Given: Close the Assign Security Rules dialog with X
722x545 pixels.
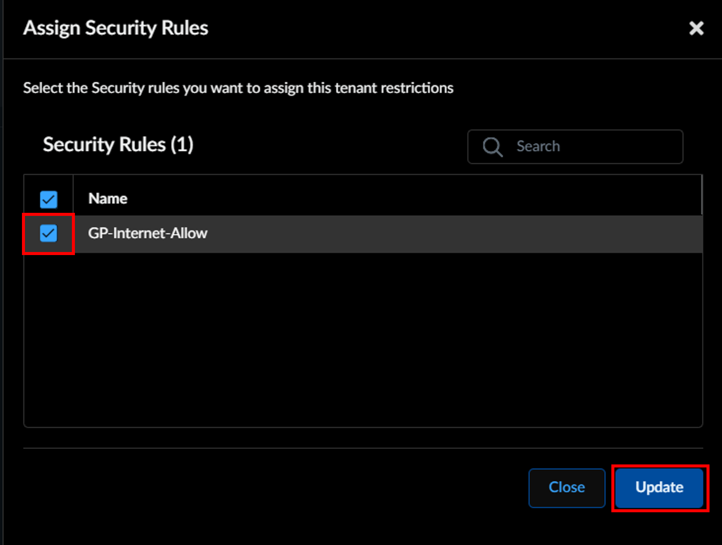Looking at the screenshot, I should tap(696, 28).
